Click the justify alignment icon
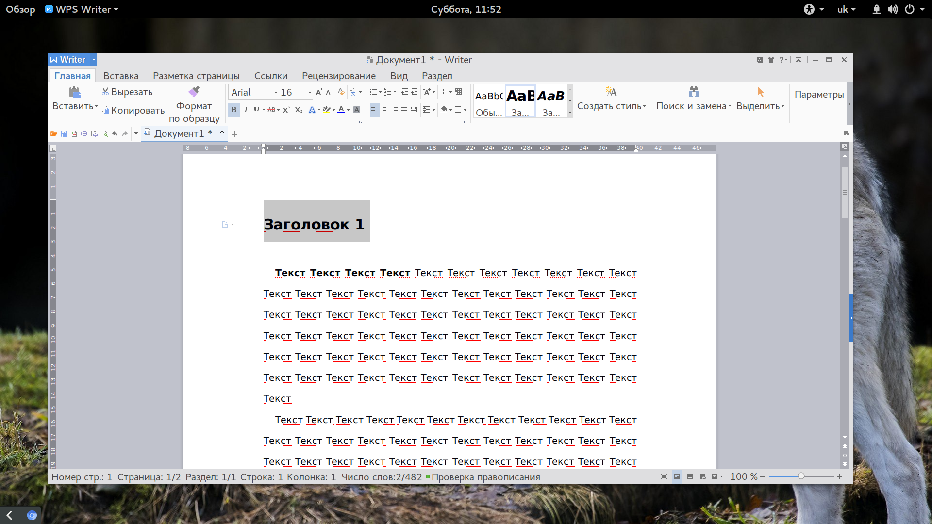 click(404, 110)
